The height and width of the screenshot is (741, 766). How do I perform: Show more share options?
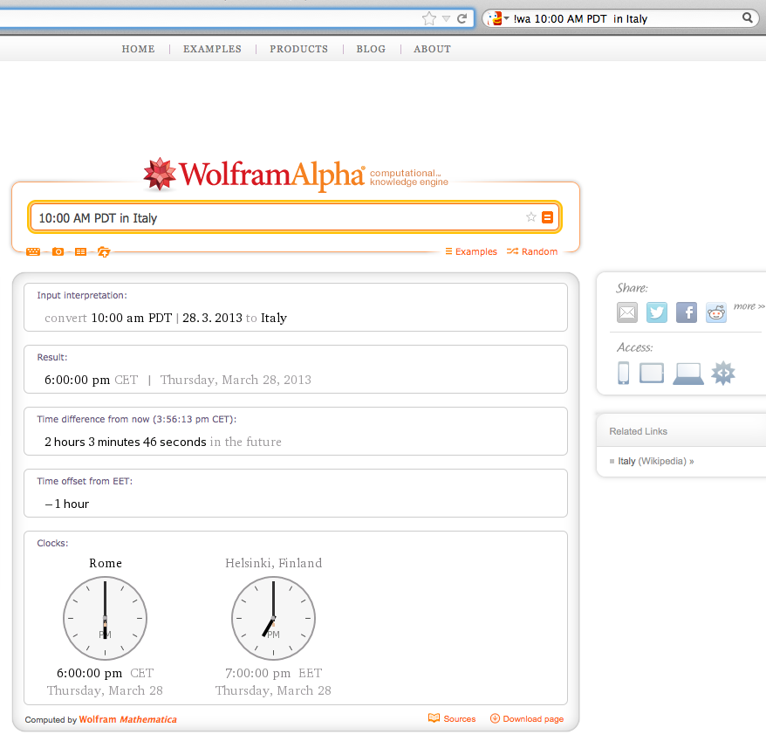(x=749, y=306)
